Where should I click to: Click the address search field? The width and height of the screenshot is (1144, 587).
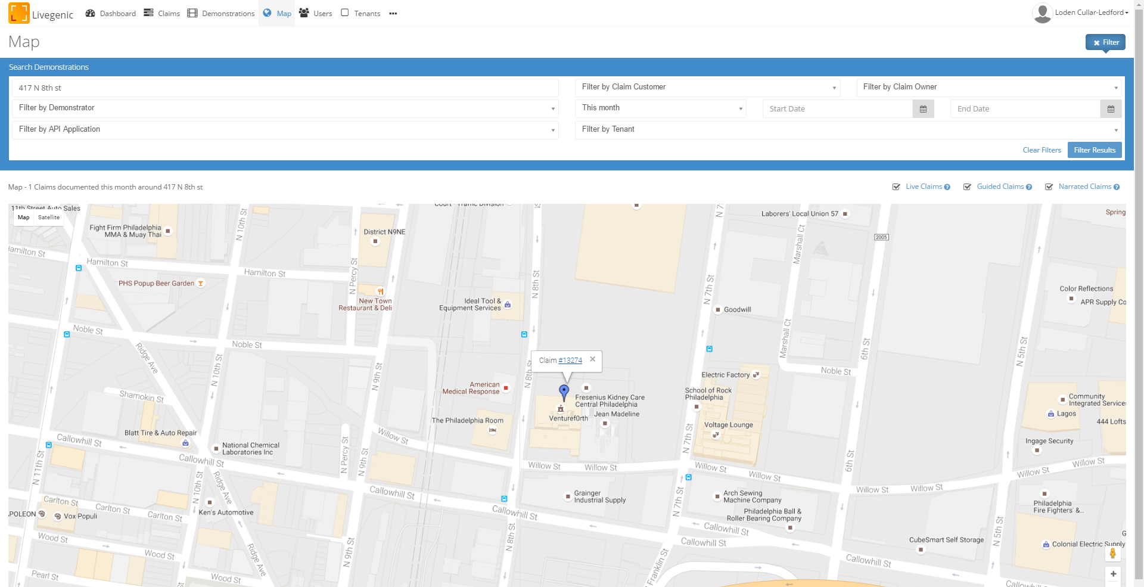click(285, 88)
